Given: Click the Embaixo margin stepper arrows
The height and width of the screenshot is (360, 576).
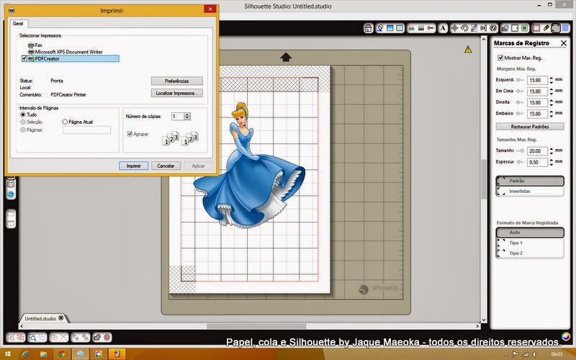Looking at the screenshot, I should coord(551,114).
